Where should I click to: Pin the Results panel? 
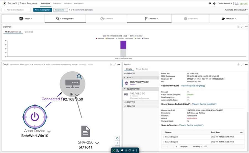pos(238,64)
